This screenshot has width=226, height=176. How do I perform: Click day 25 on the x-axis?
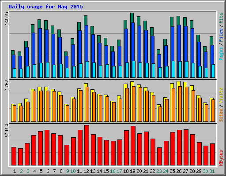click(172, 171)
